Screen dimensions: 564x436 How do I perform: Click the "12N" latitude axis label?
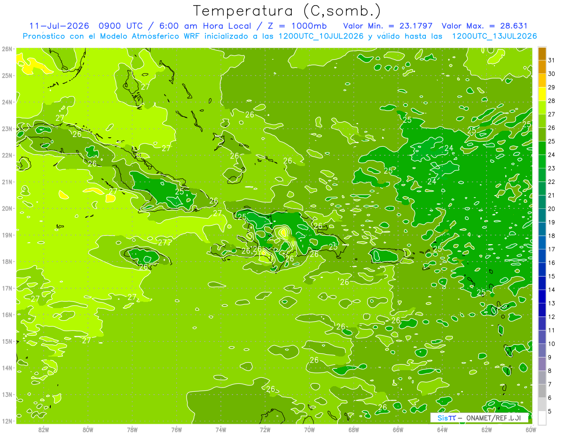click(7, 421)
